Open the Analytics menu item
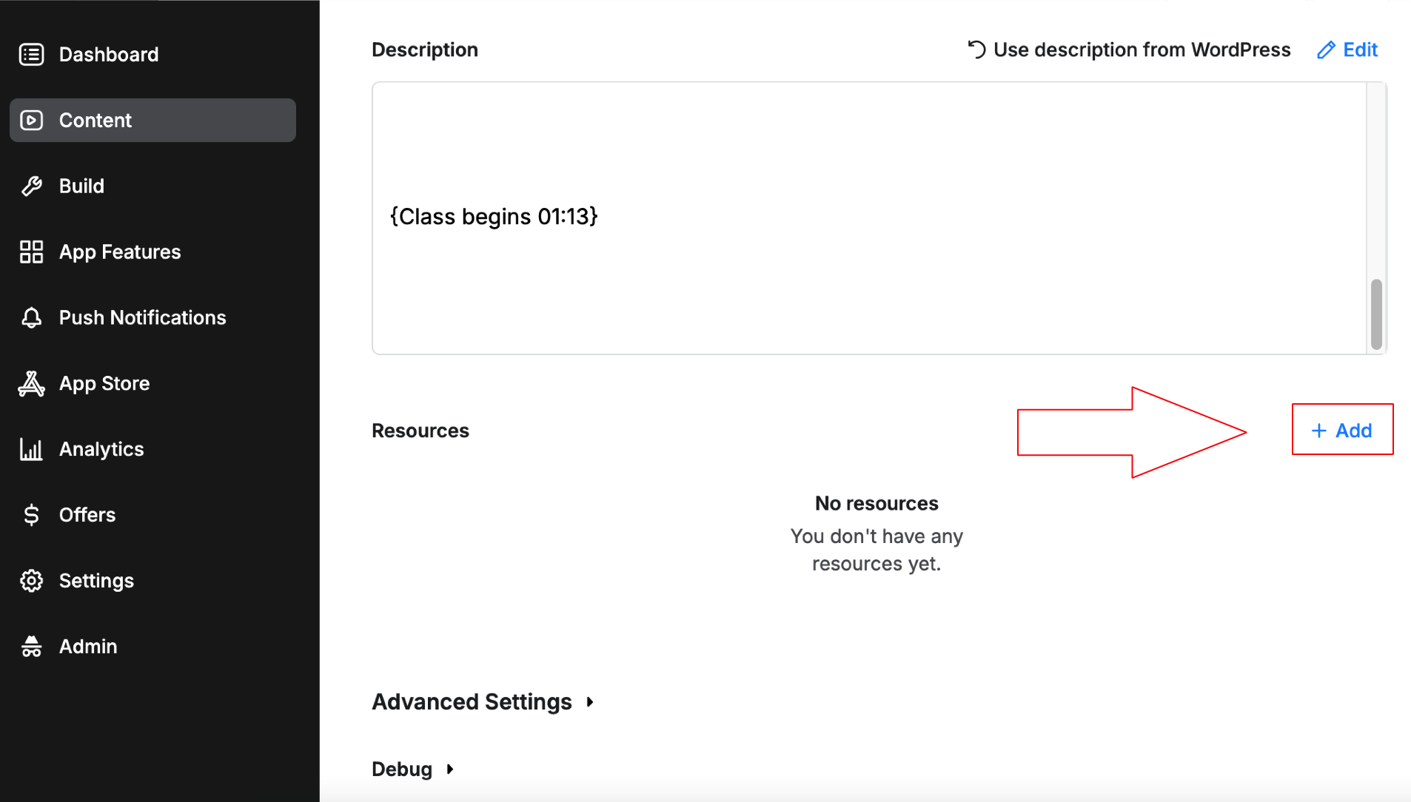This screenshot has height=802, width=1411. pos(101,450)
